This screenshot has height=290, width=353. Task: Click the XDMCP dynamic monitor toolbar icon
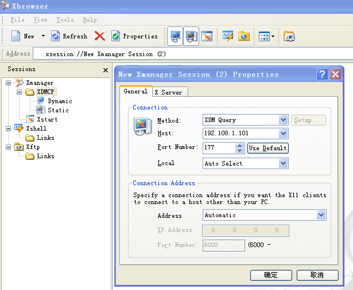(176, 36)
